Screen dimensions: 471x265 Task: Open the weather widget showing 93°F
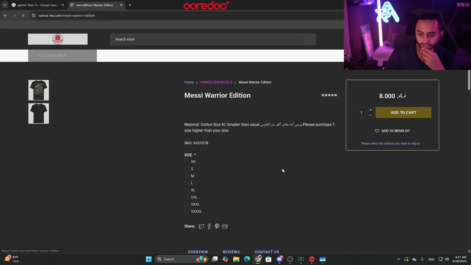coord(12,259)
